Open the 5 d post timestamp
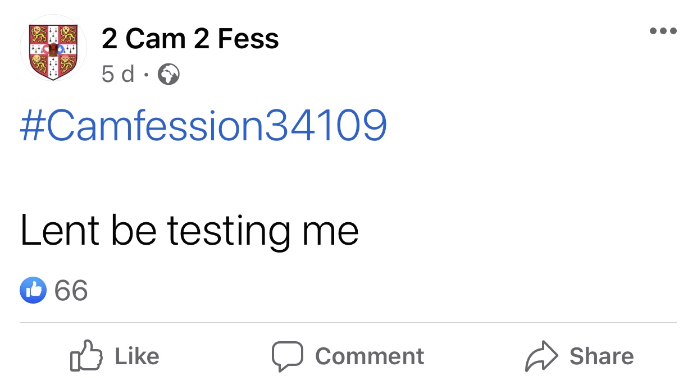This screenshot has height=385, width=697. click(x=118, y=74)
